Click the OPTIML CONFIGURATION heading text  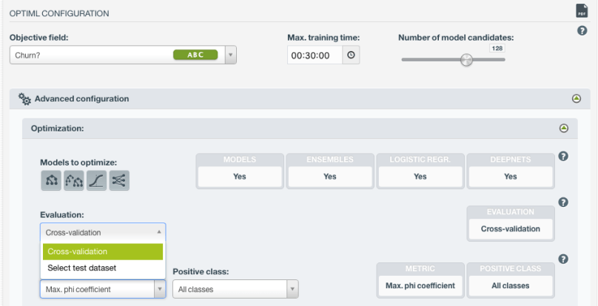click(59, 14)
